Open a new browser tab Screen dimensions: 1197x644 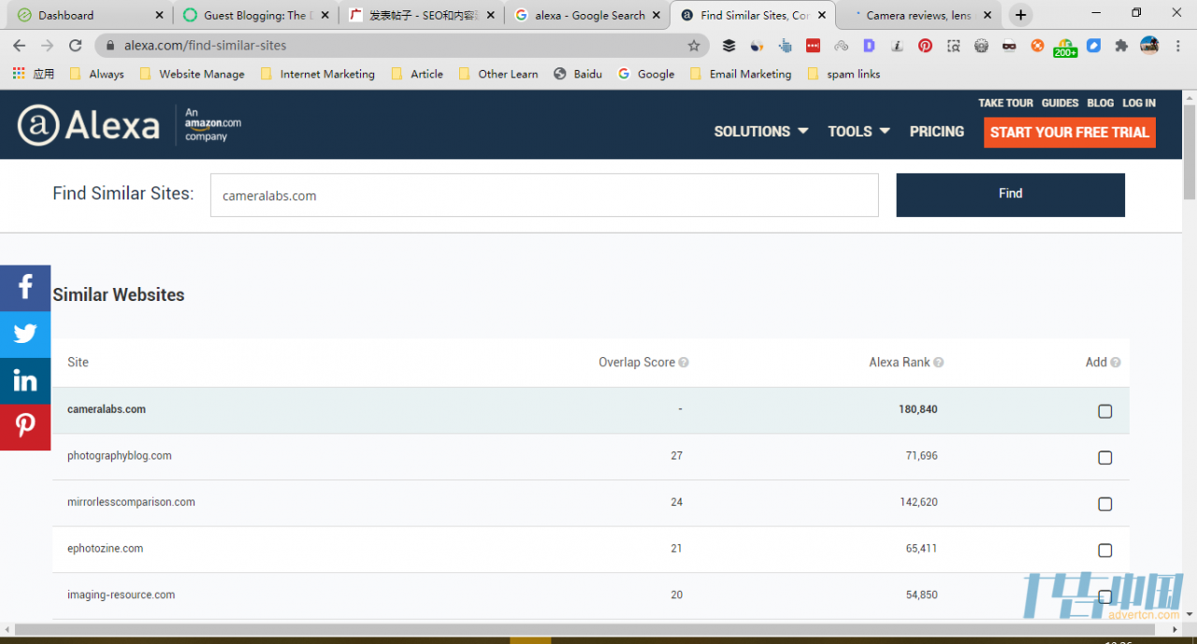[1020, 15]
